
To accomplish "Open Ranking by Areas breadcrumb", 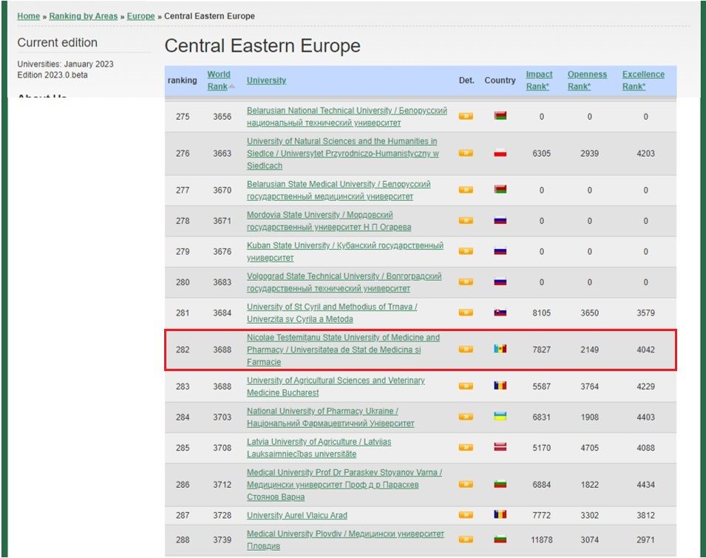I will coord(83,16).
